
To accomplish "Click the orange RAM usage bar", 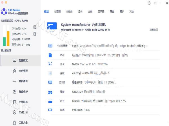I will pos(8,39).
